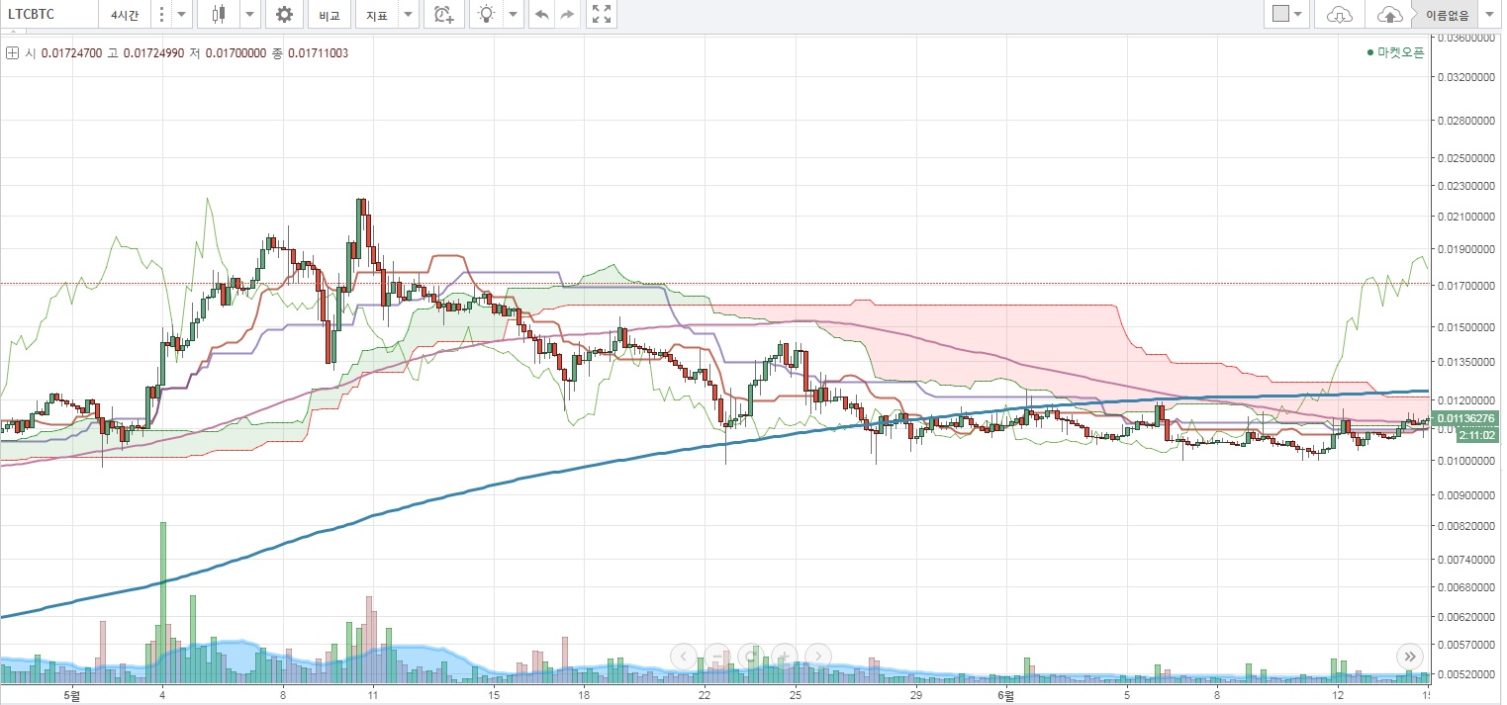Click the 마켓오픈 market status indicator
The image size is (1507, 705).
coord(1395,52)
